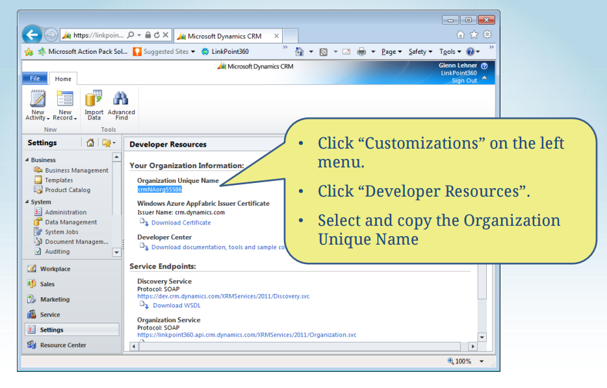Click the browser Back arrow button

32,35
